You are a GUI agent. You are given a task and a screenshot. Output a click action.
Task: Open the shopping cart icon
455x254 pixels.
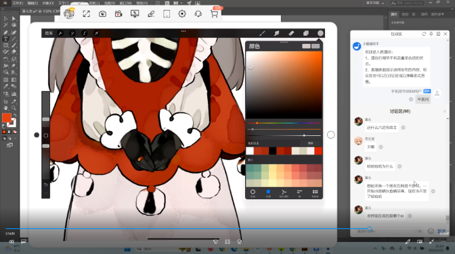tap(214, 14)
